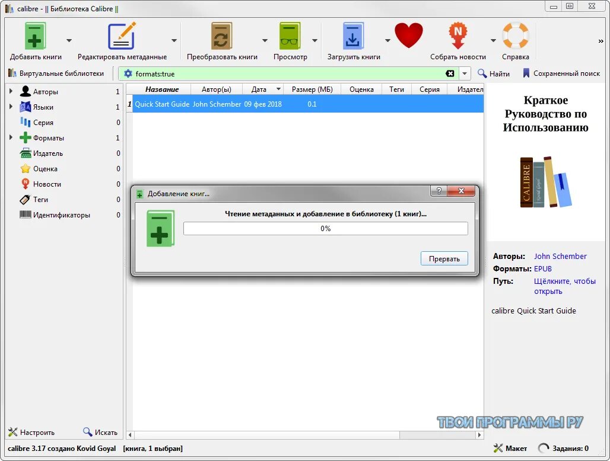Open the Справка (Help) lifebuoy icon

point(516,36)
